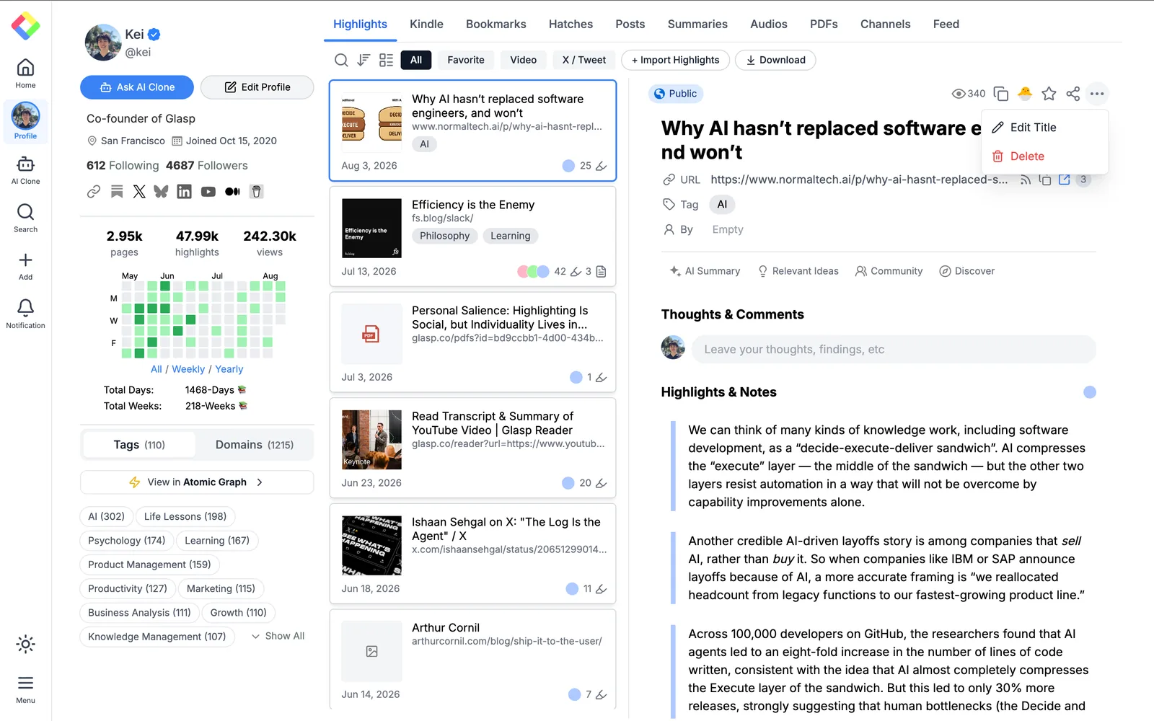Image resolution: width=1154 pixels, height=721 pixels.
Task: Click Kei's profile avatar photo
Action: pyautogui.click(x=103, y=43)
